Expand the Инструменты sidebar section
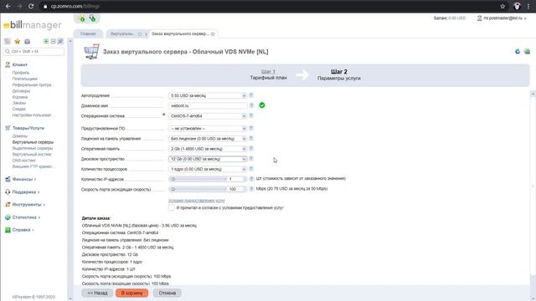Viewport: 536px width, 301px height. click(27, 204)
